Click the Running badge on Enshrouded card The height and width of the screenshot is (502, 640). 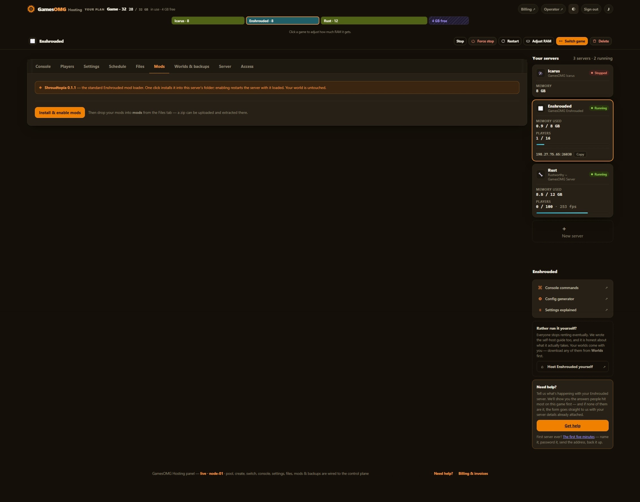(599, 108)
